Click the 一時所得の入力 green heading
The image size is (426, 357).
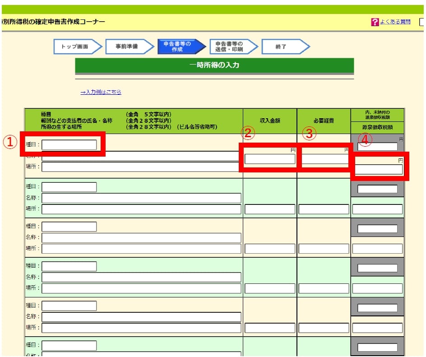click(214, 65)
